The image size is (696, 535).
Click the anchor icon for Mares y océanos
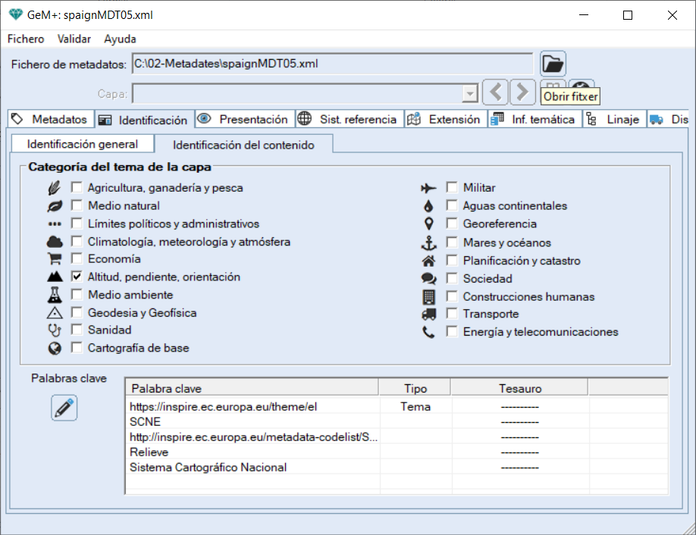point(429,243)
